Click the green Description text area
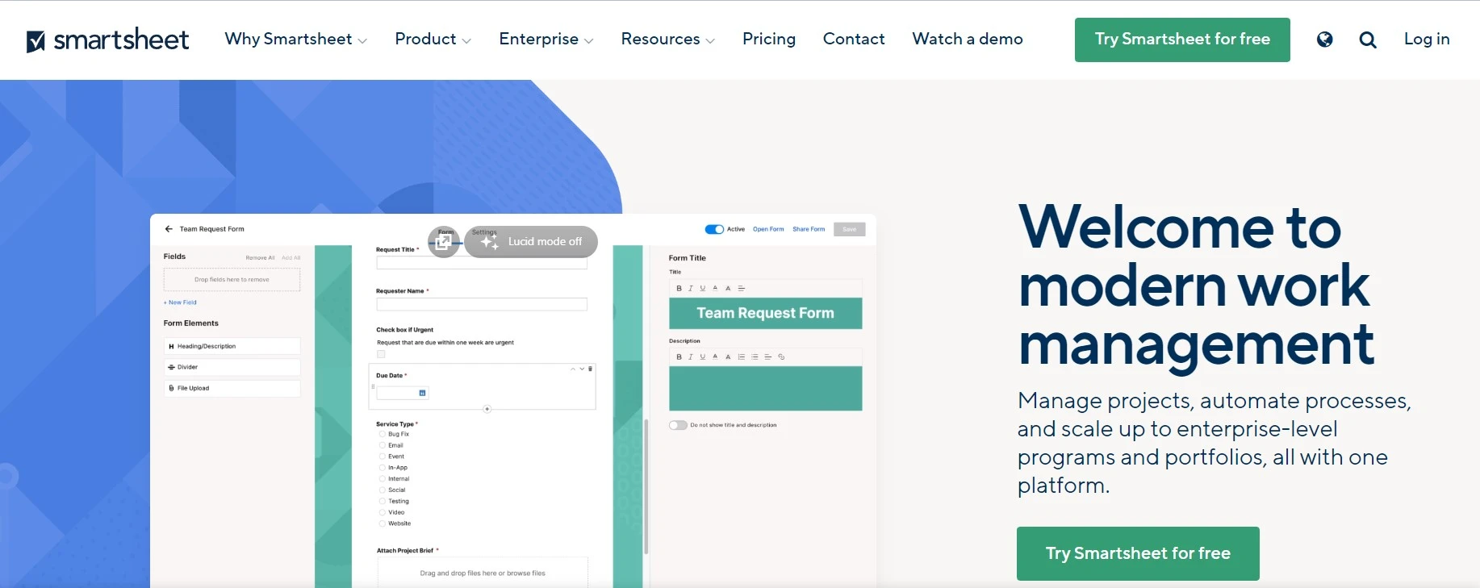The image size is (1480, 588). [766, 389]
